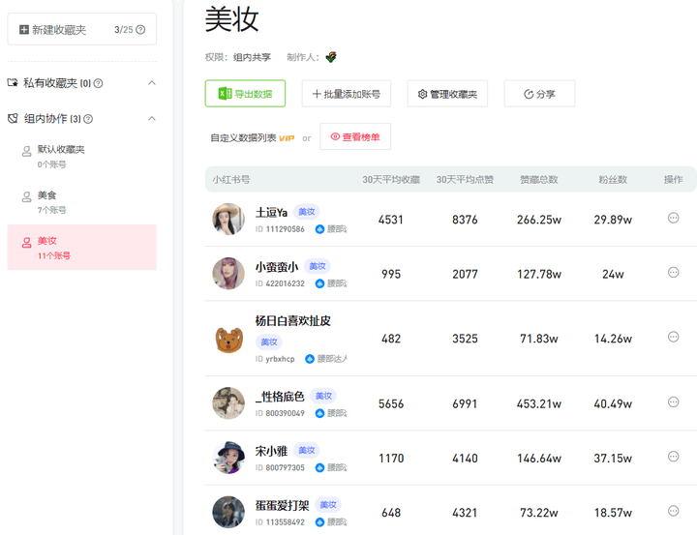Open more options for 土逗Ya row

tap(673, 219)
